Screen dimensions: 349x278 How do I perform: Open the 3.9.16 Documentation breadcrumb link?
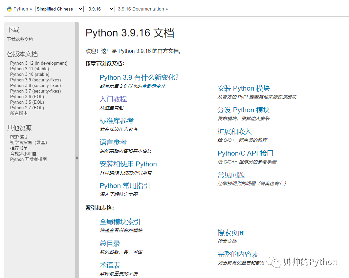(141, 9)
